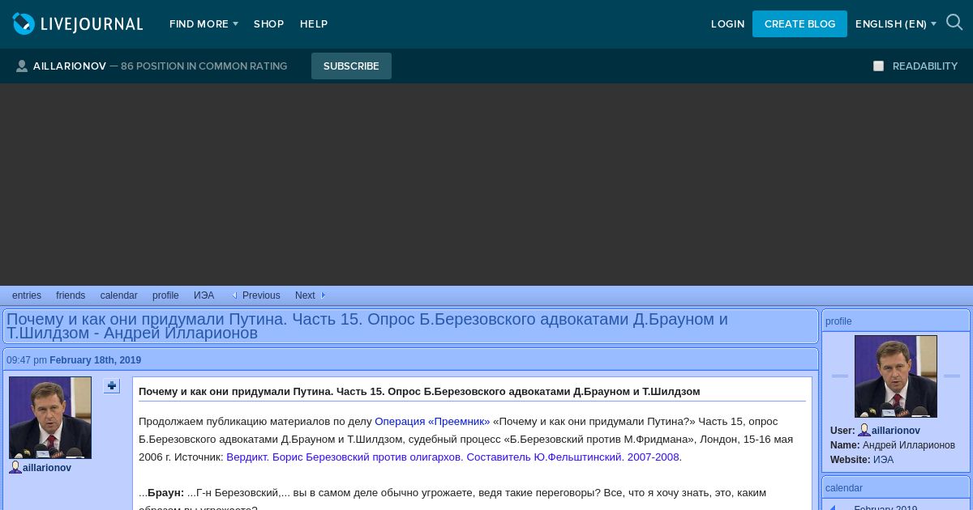Open the search magnifier icon
This screenshot has width=973, height=510.
[954, 23]
